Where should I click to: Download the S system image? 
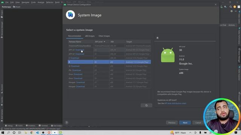click(x=75, y=58)
